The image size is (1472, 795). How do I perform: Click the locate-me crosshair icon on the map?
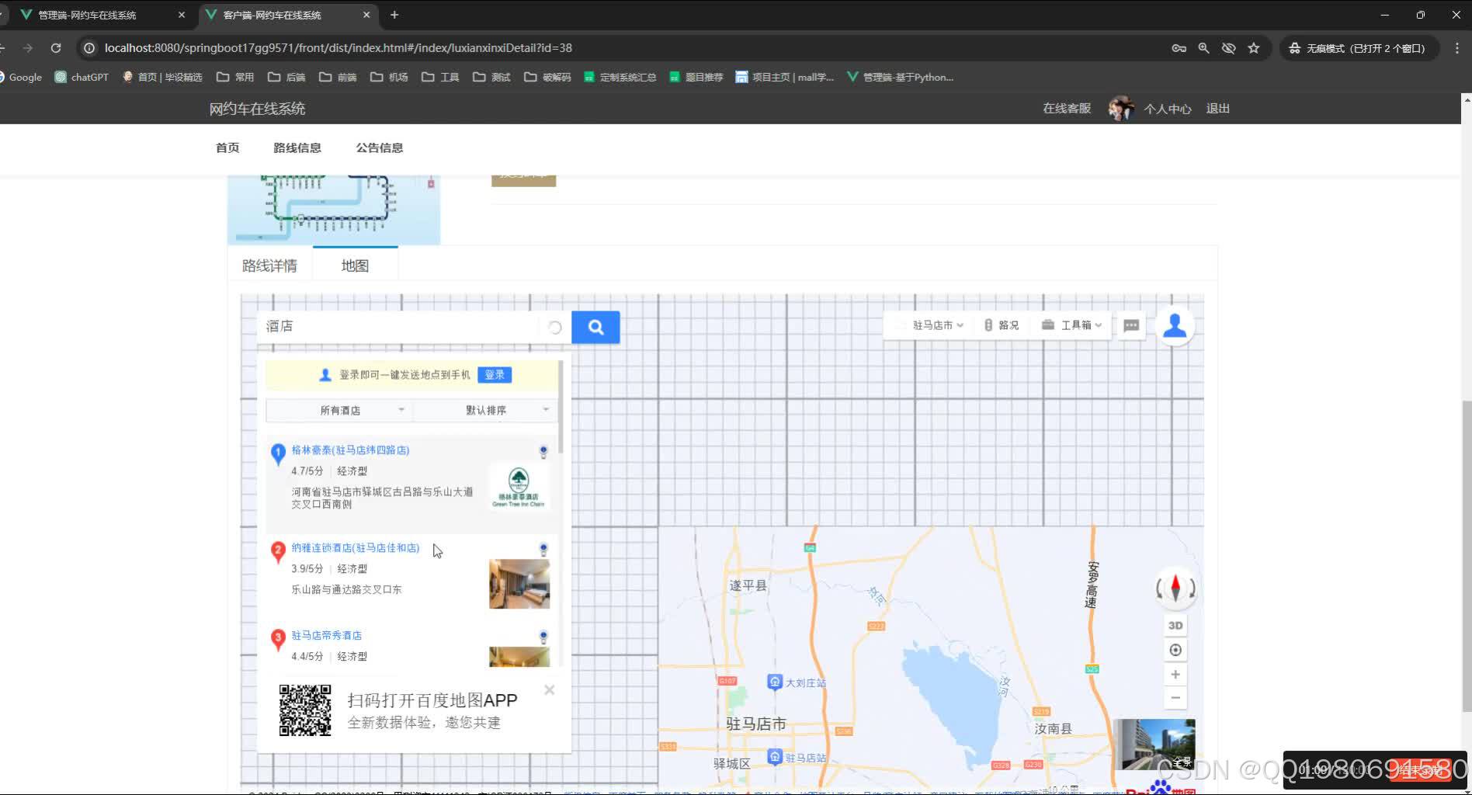(x=1175, y=650)
